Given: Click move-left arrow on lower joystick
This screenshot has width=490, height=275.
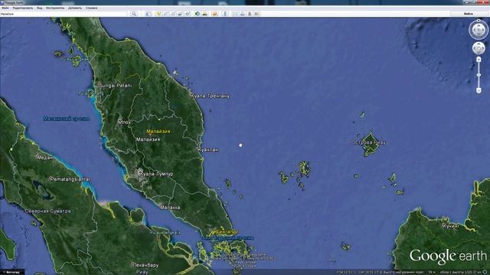Looking at the screenshot, I should (475, 48).
